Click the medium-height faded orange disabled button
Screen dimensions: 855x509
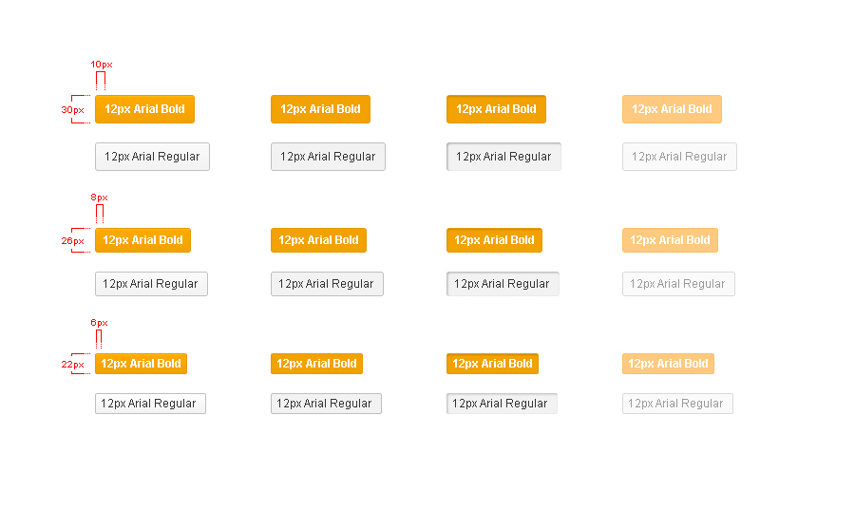[x=670, y=240]
